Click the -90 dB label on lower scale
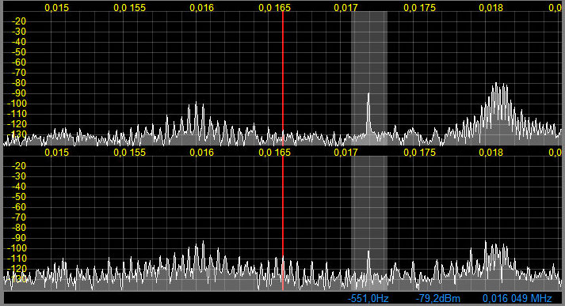Image resolution: width=565 pixels, height=306 pixels. pos(19,238)
